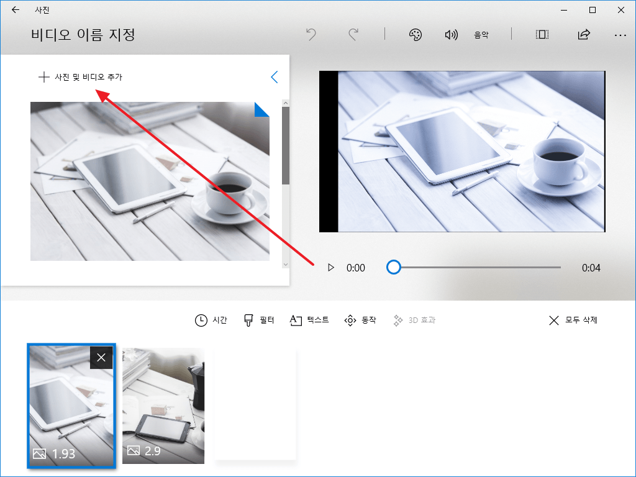Image resolution: width=636 pixels, height=477 pixels.
Task: Click the 시간 duration button
Action: (211, 320)
